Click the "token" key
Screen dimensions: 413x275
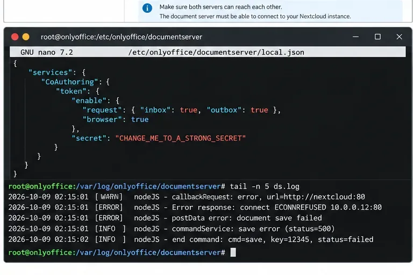(x=71, y=91)
